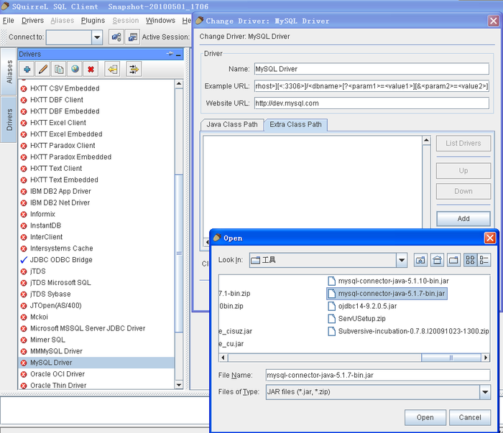Image resolution: width=503 pixels, height=433 pixels.
Task: Open the Plugins menu
Action: coord(93,21)
